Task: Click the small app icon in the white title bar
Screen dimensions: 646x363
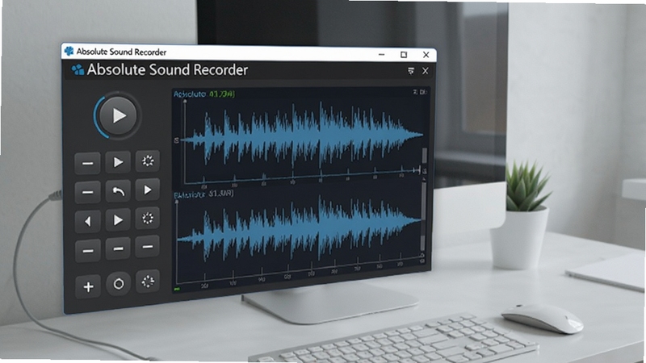Action: [69, 51]
